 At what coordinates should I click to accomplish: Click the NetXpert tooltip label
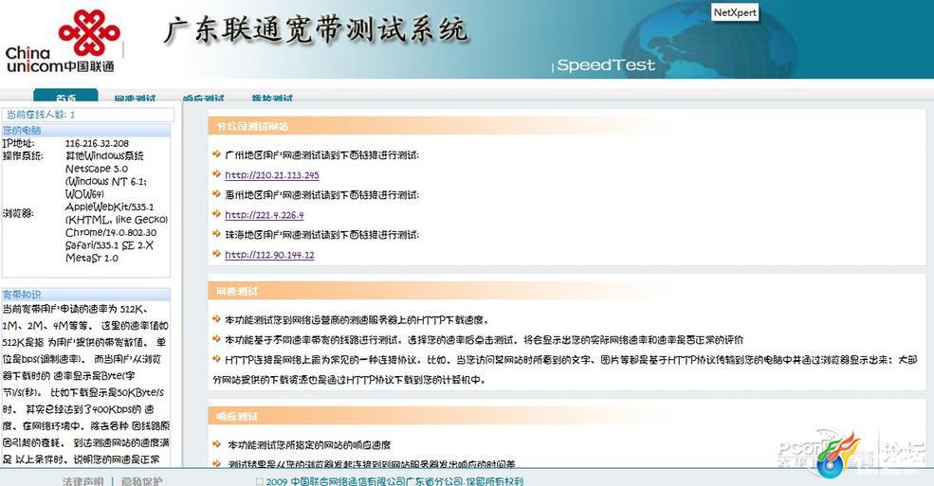(735, 12)
